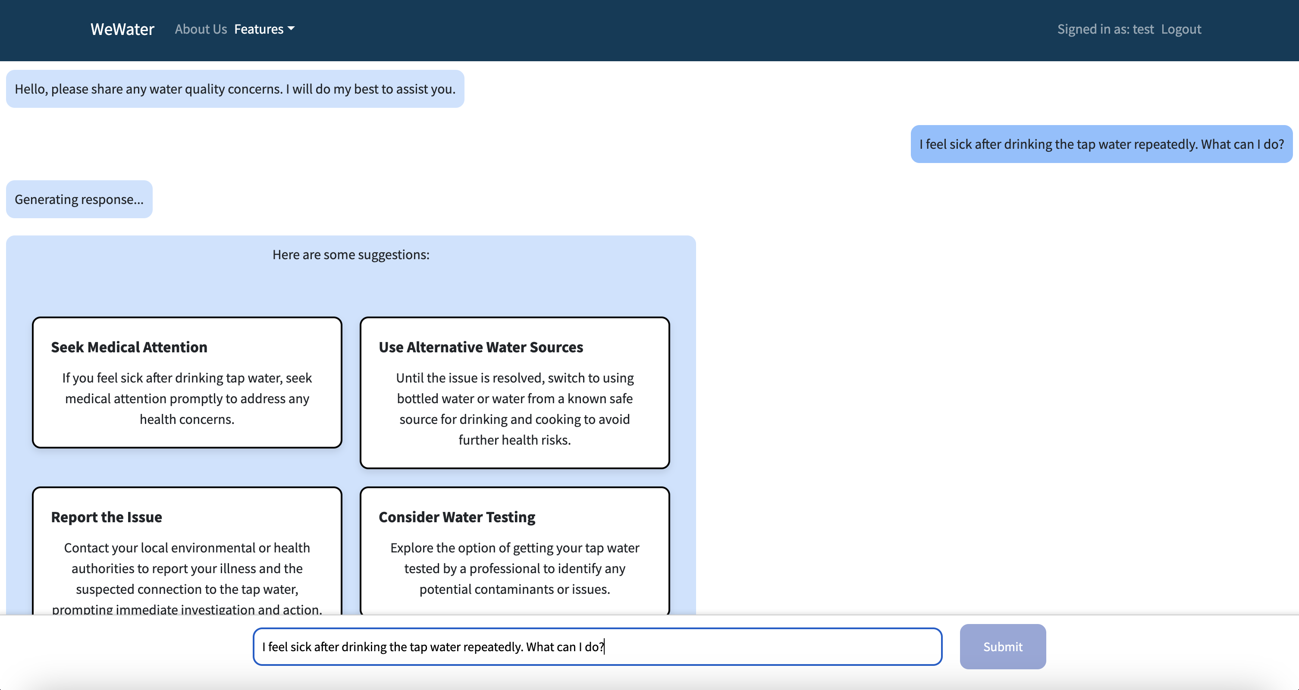Click the Consider Water Testing title
Screen dimensions: 1299x690
[456, 517]
